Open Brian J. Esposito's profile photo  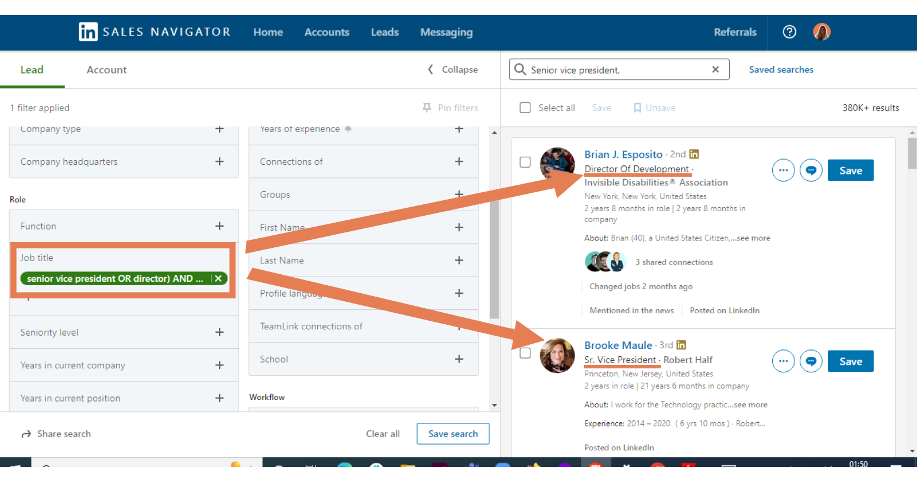tap(557, 165)
